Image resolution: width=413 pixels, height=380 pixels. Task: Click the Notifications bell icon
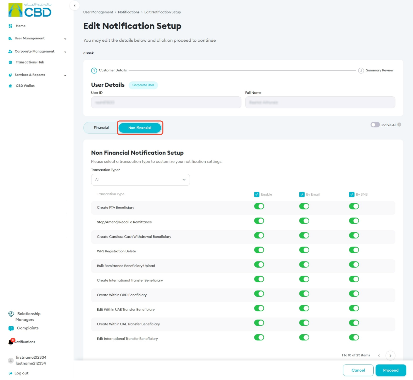pyautogui.click(x=11, y=342)
